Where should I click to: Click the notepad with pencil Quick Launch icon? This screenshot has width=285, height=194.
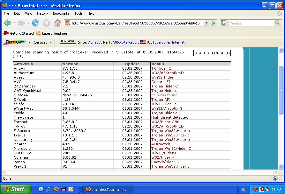[x=71, y=189]
